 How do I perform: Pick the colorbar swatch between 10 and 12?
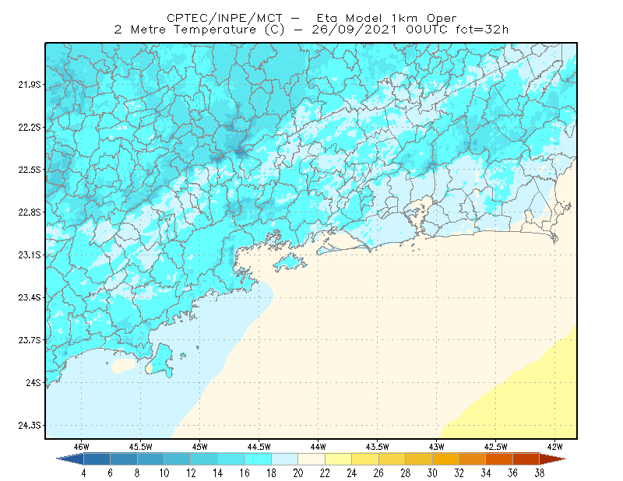pos(178,459)
